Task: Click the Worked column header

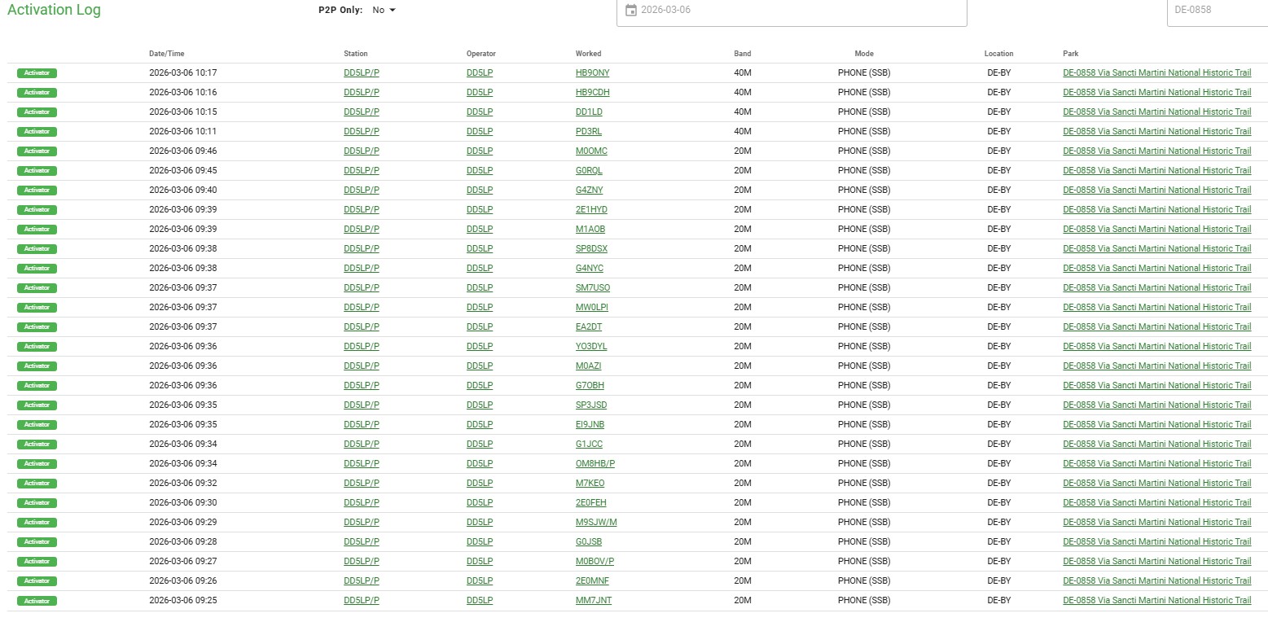Action: click(x=588, y=54)
